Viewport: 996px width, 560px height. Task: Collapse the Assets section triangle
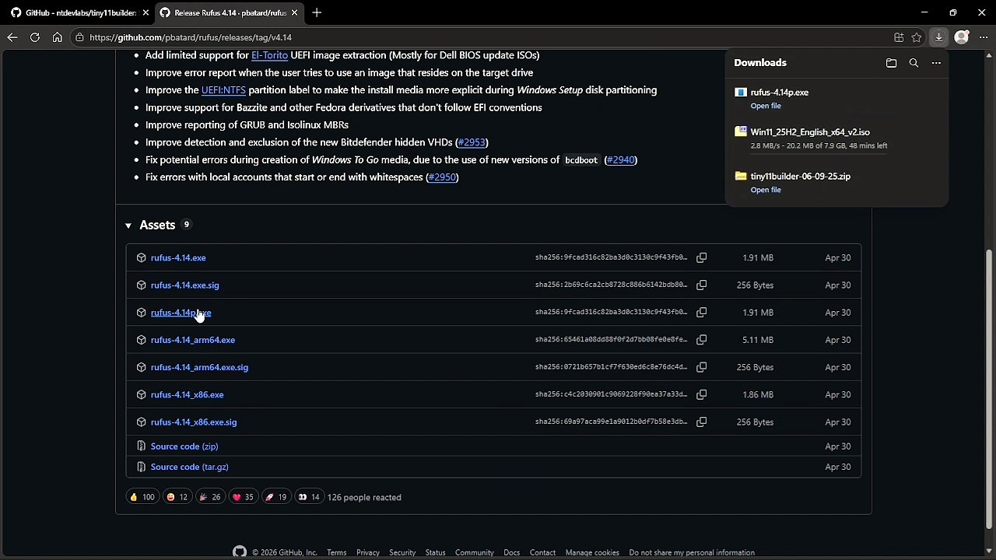coord(128,226)
